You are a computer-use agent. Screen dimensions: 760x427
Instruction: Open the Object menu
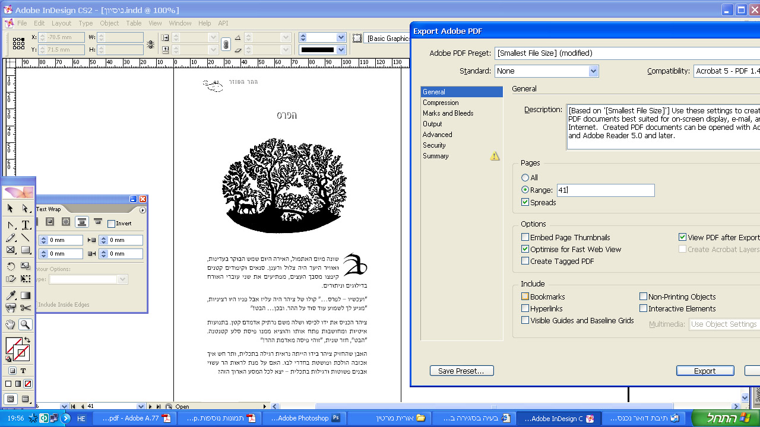pyautogui.click(x=109, y=23)
